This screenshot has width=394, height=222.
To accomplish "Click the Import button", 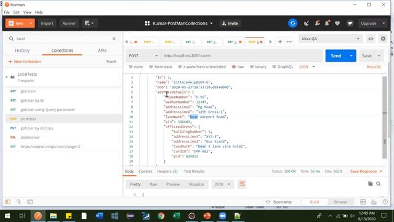I will (47, 23).
